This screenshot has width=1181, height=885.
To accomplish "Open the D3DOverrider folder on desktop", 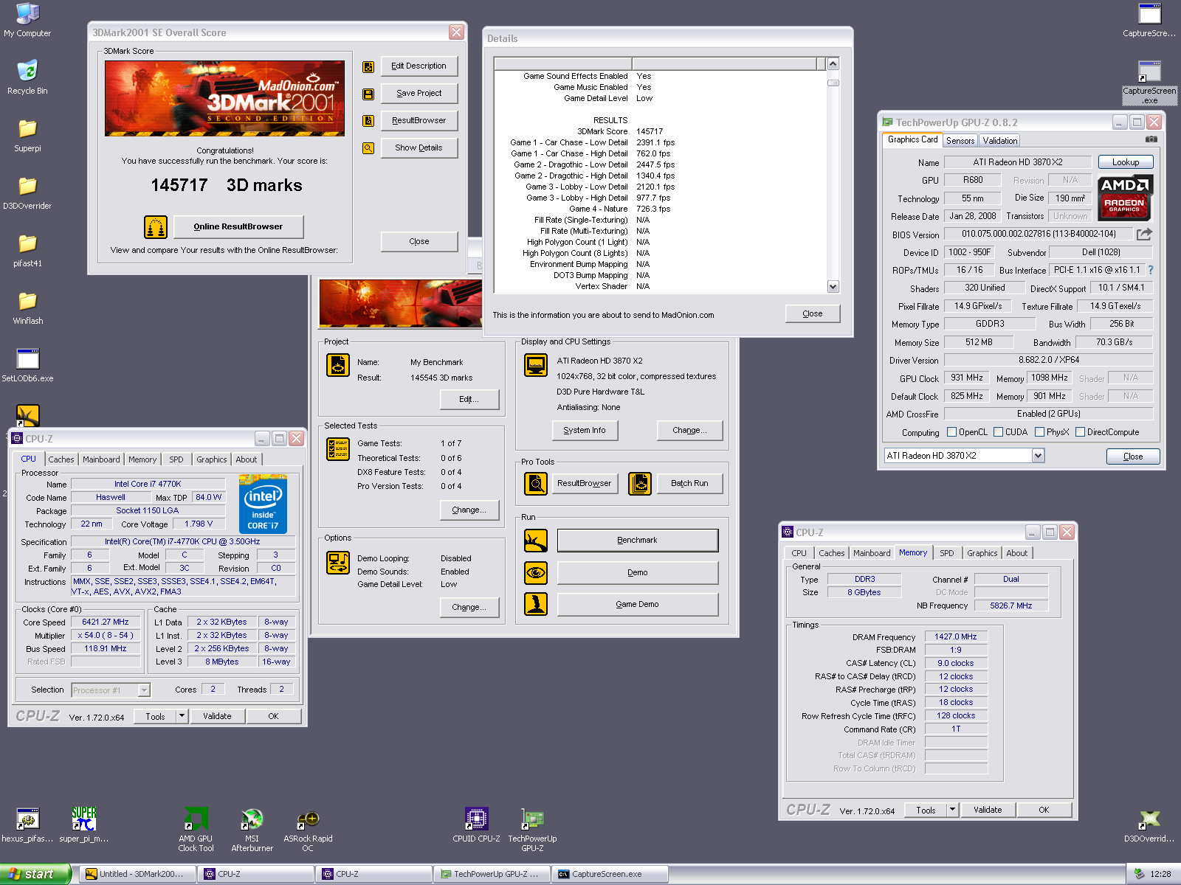I will pos(27,192).
